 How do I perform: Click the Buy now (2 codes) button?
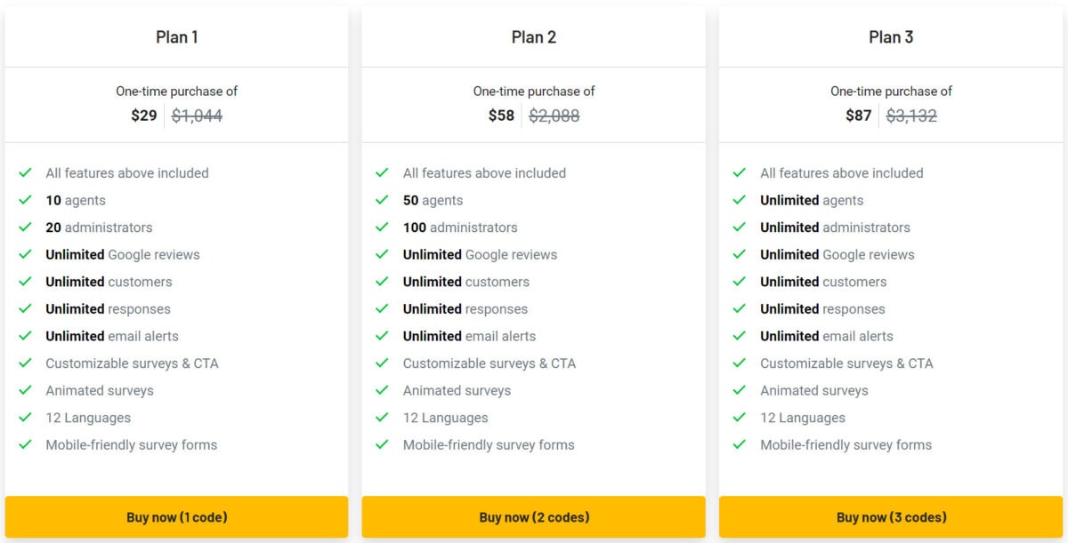pos(534,517)
